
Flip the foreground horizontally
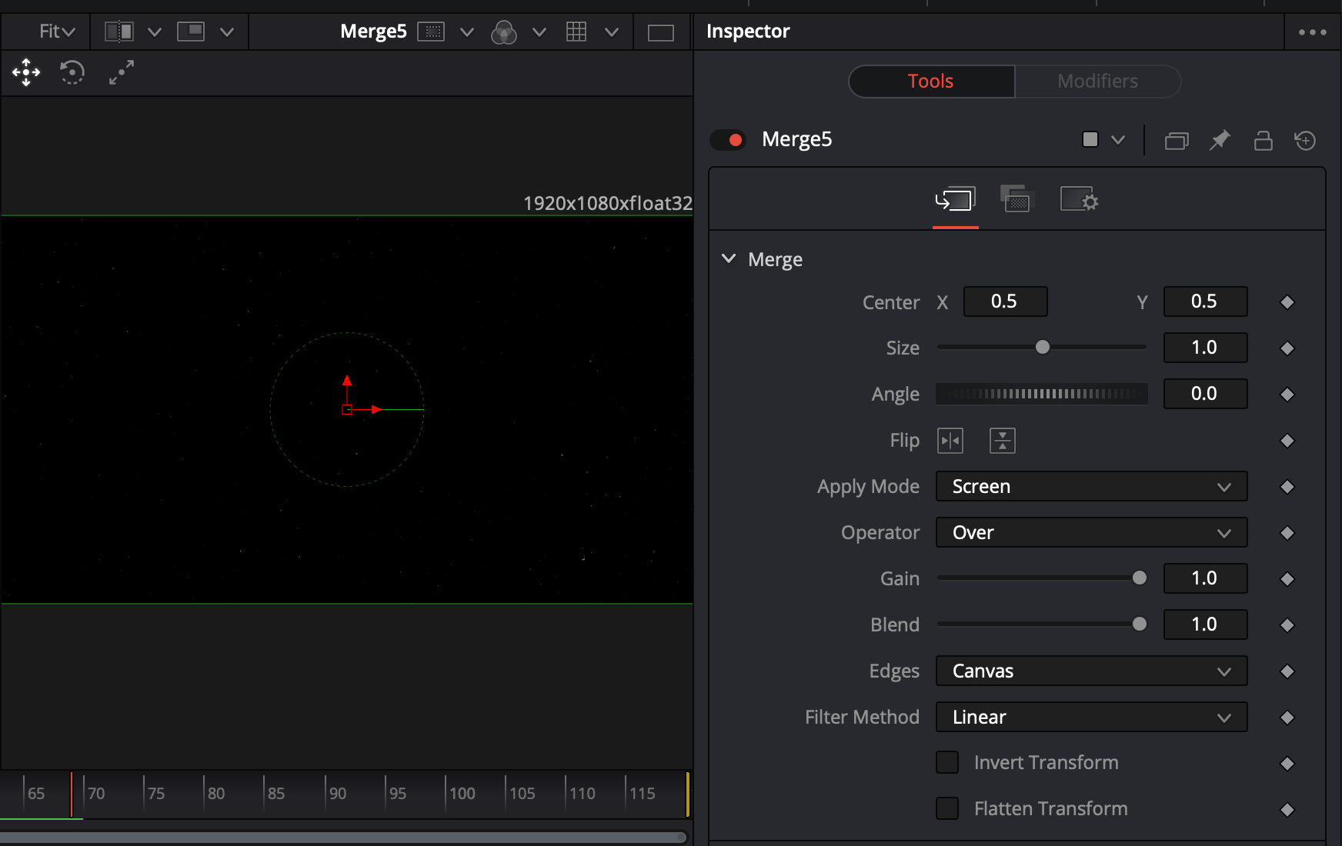point(950,441)
